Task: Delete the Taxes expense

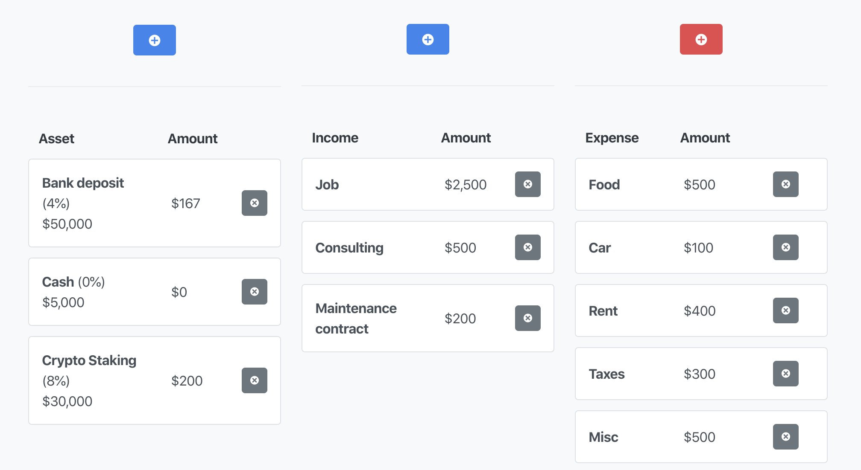Action: coord(786,374)
